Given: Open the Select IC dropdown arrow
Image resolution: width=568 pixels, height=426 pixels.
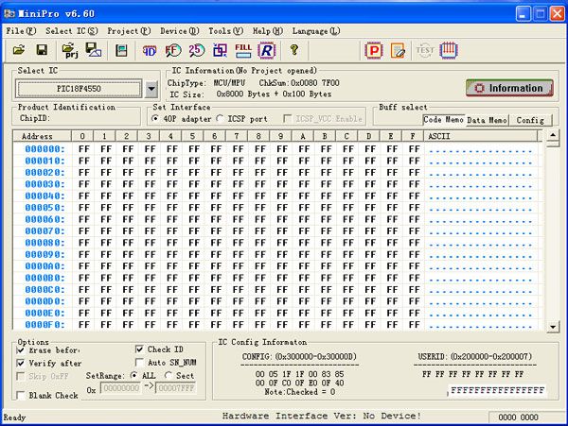Looking at the screenshot, I should [x=151, y=89].
